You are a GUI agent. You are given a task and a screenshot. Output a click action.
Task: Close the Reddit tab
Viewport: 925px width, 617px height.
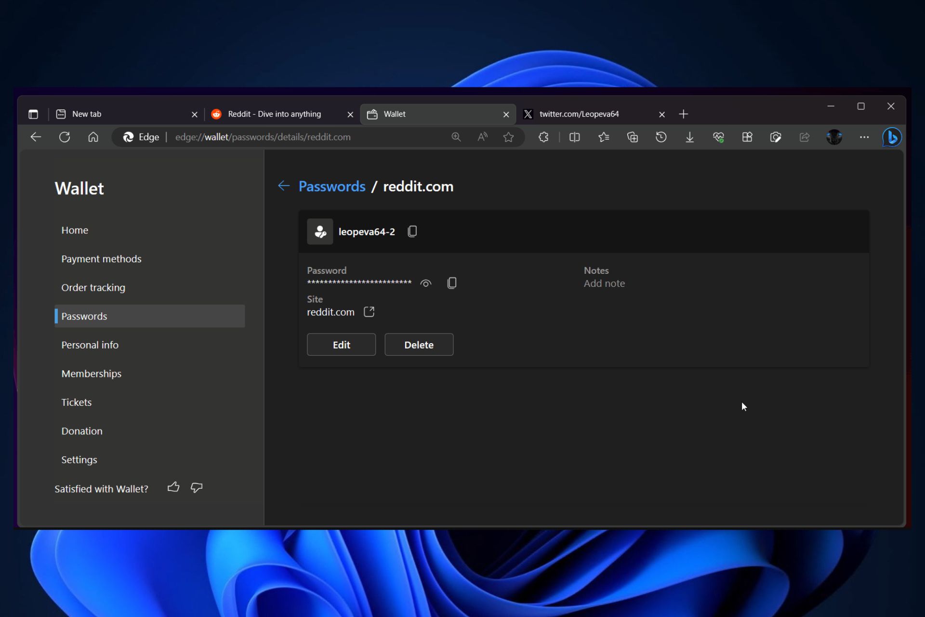(x=350, y=114)
